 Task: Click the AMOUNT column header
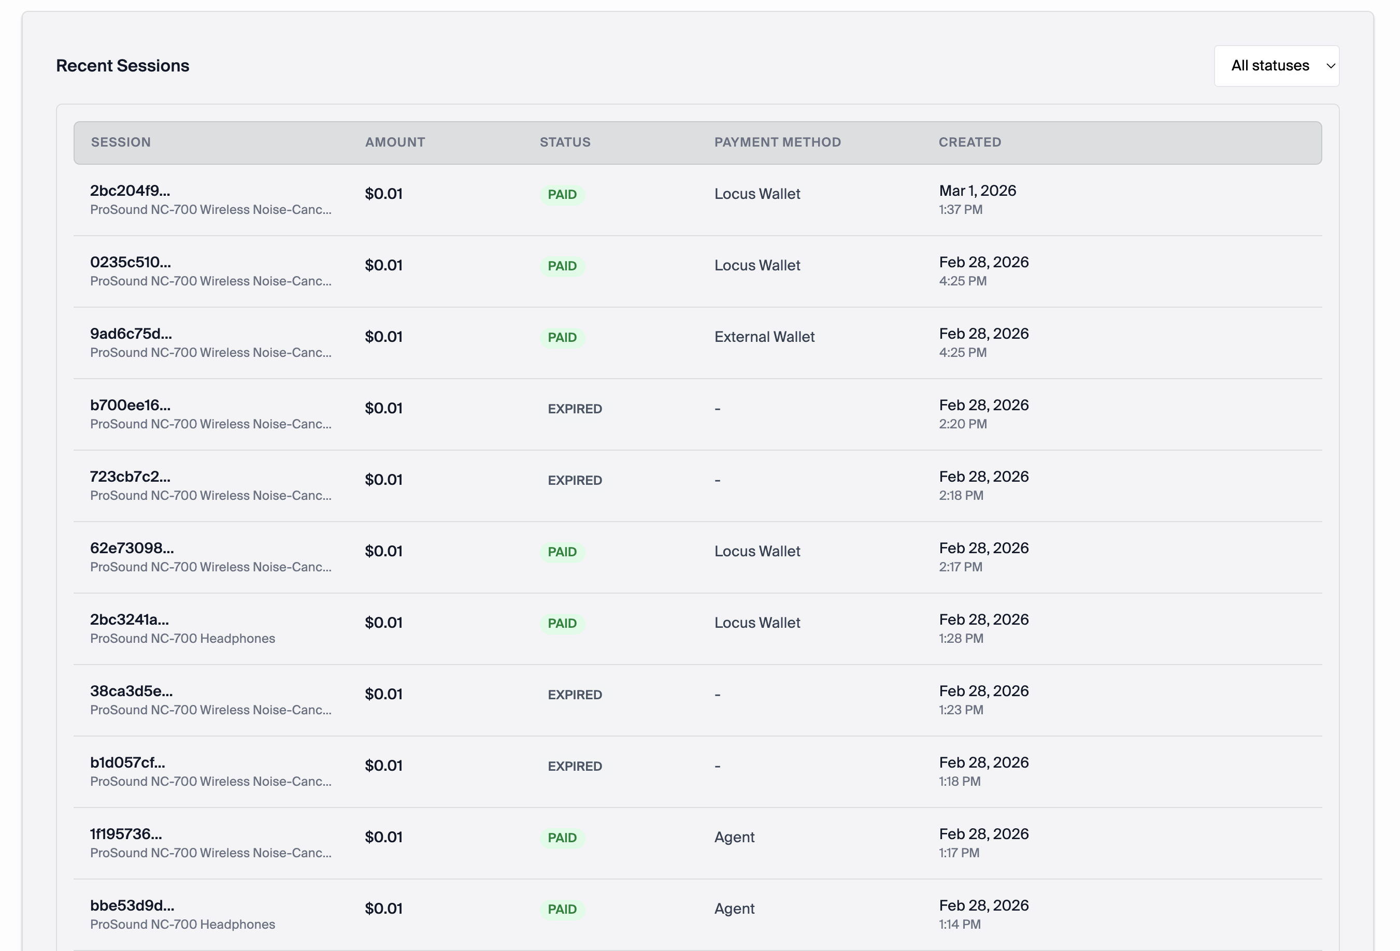395,142
